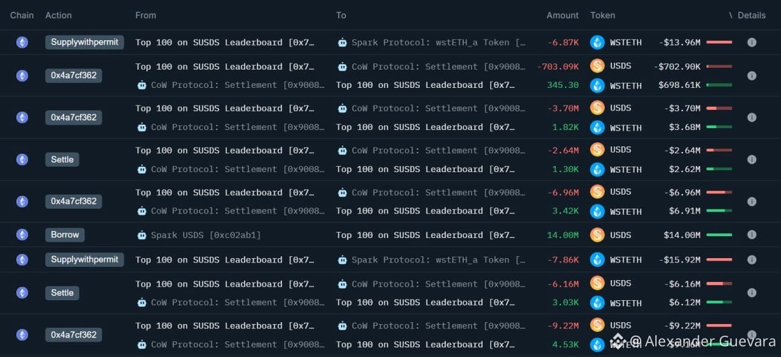Image resolution: width=781 pixels, height=357 pixels.
Task: Click the contract robot icon beside Spark USDS [0xc02ab1]
Action: coord(142,234)
